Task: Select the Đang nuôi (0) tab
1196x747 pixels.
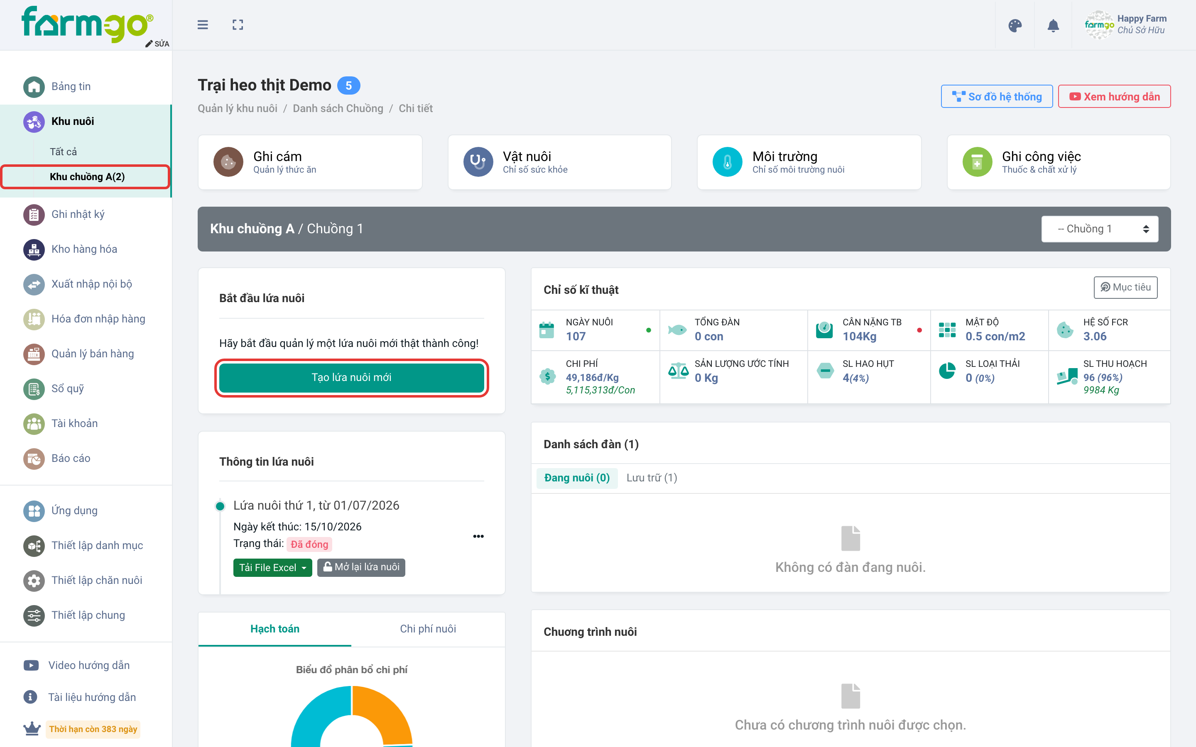Action: (x=577, y=478)
